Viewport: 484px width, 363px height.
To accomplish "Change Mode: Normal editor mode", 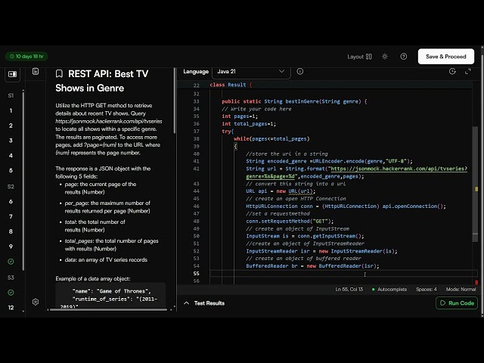I will click(x=461, y=290).
